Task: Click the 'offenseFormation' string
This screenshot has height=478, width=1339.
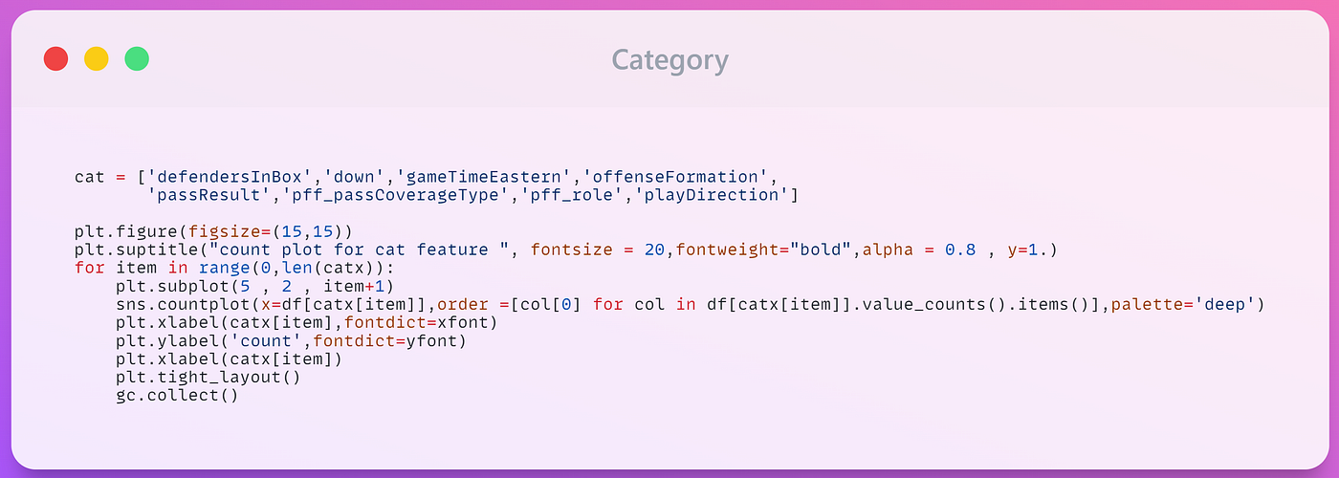Action: point(675,177)
